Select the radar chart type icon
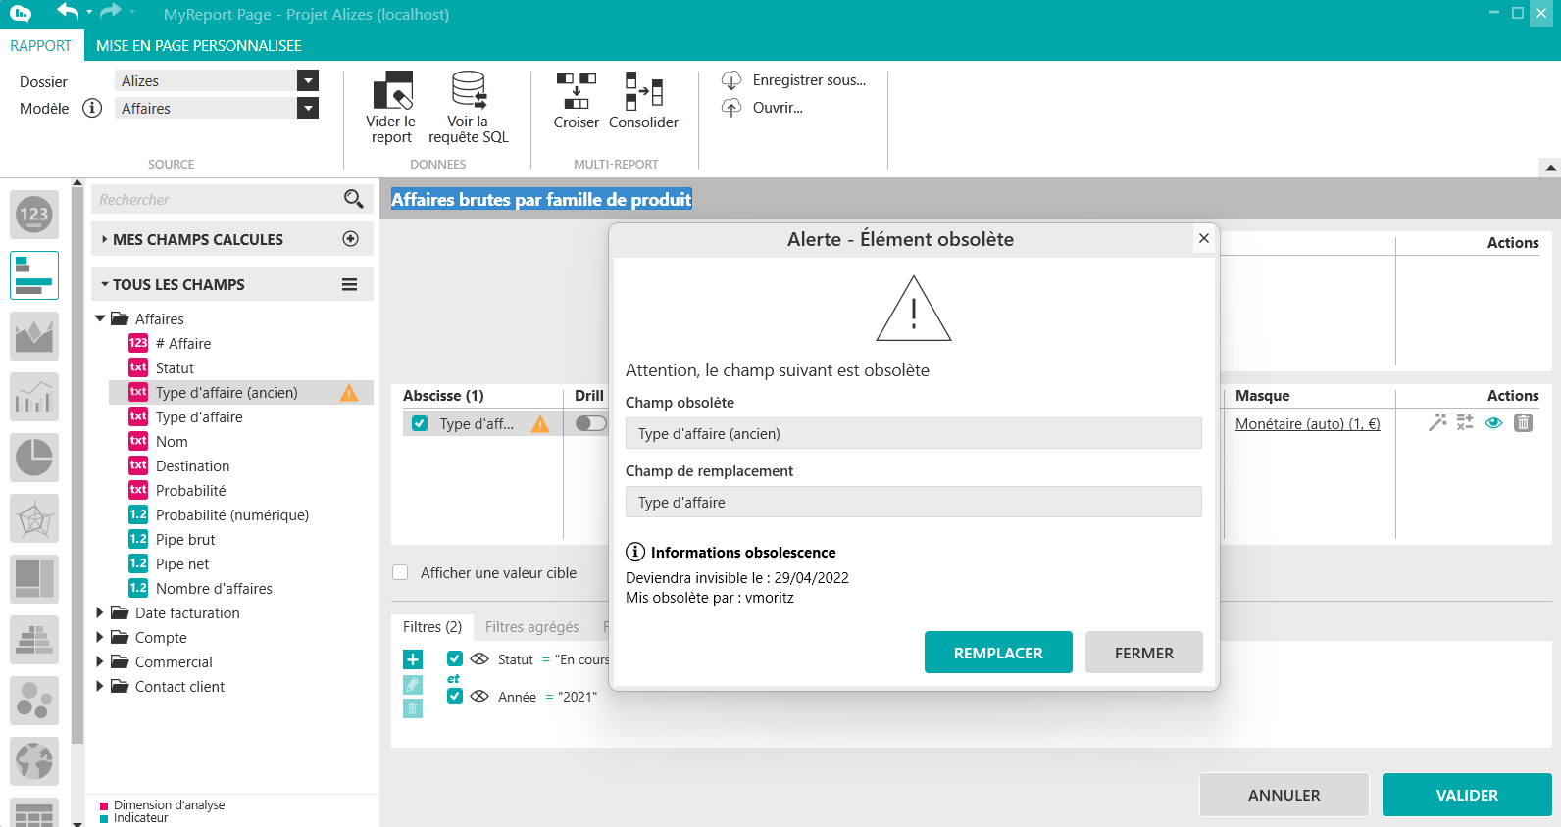1561x827 pixels. [34, 518]
